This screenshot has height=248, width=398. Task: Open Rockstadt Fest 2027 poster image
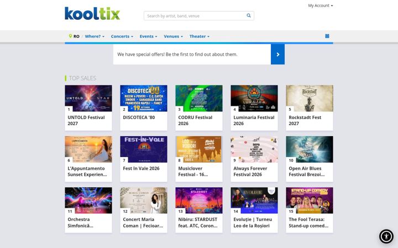[x=310, y=98]
